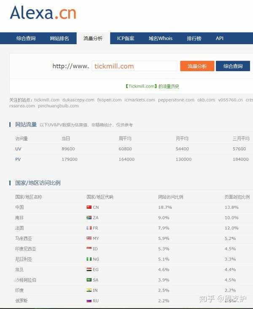253x309 pixels.
Task: Click the Egypt flag beside EG
Action: tap(89, 269)
